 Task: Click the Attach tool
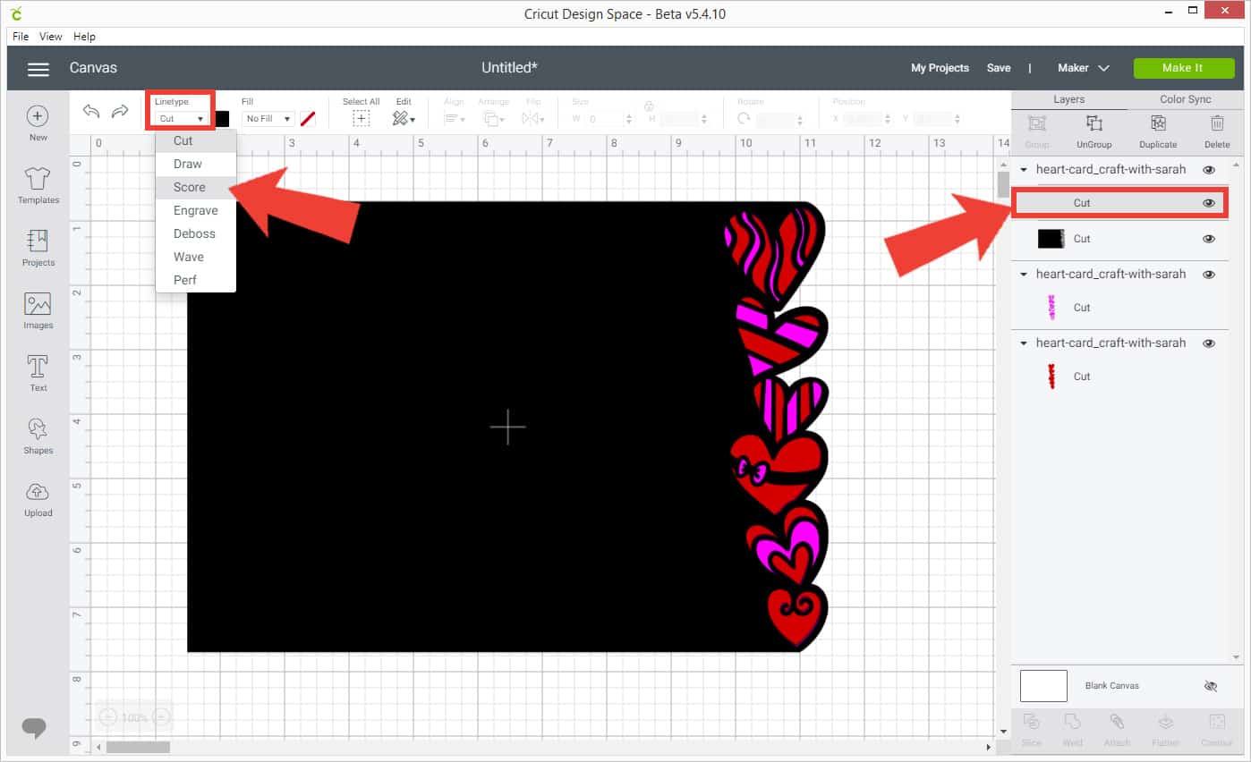click(1117, 729)
